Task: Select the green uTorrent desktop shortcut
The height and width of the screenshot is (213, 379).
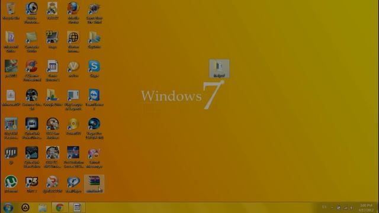Action: pos(11,184)
